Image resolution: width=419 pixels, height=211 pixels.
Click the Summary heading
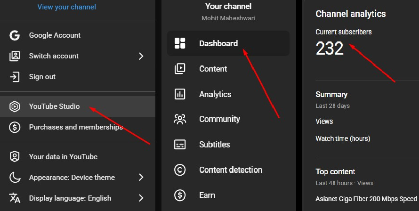click(331, 94)
